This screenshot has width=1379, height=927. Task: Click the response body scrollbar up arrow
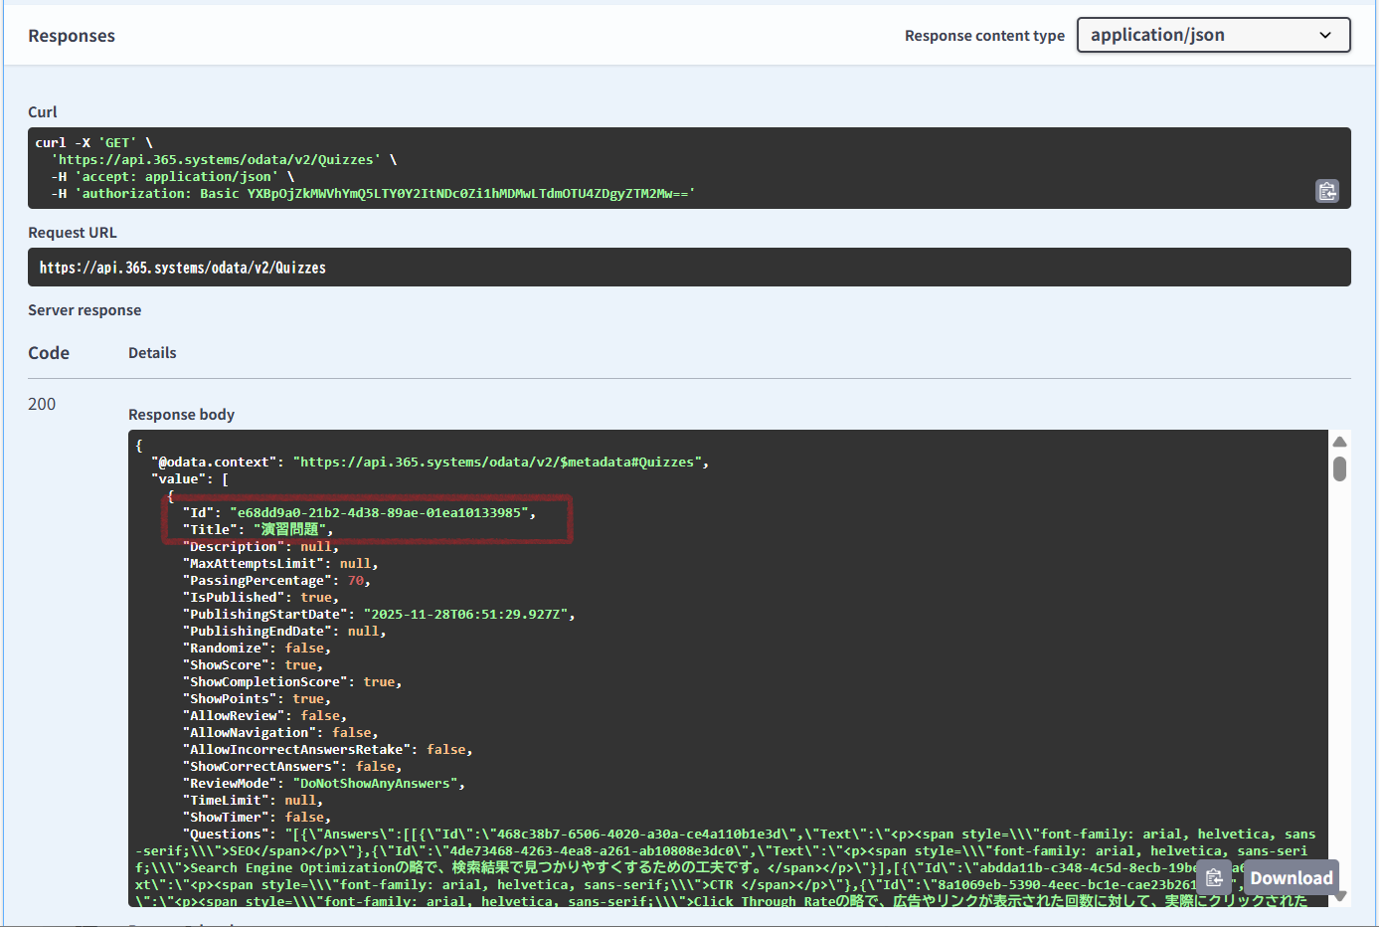(x=1339, y=442)
